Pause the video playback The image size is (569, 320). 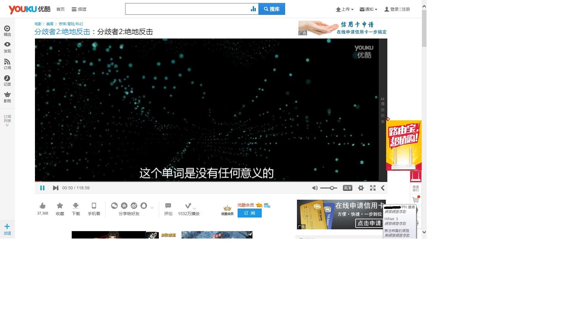pyautogui.click(x=42, y=188)
